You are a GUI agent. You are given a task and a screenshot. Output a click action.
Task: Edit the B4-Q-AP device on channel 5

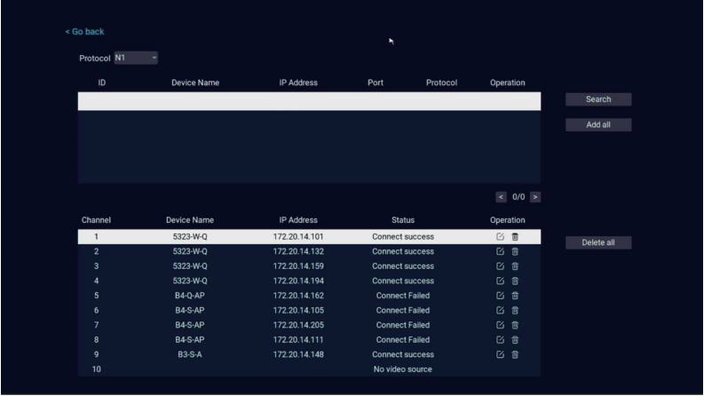click(501, 296)
